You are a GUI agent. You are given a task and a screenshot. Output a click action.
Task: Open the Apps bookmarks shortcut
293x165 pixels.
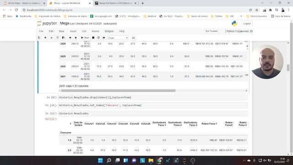pyautogui.click(x=7, y=16)
